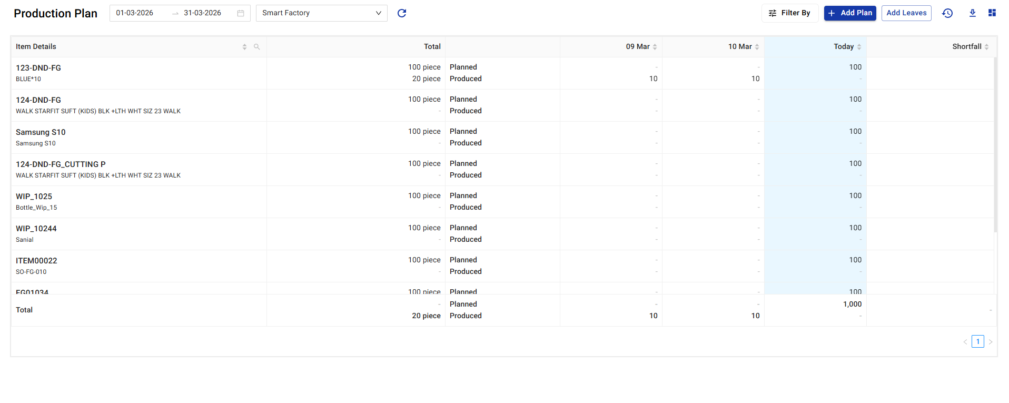
Task: Open the Filter By options
Action: click(789, 13)
